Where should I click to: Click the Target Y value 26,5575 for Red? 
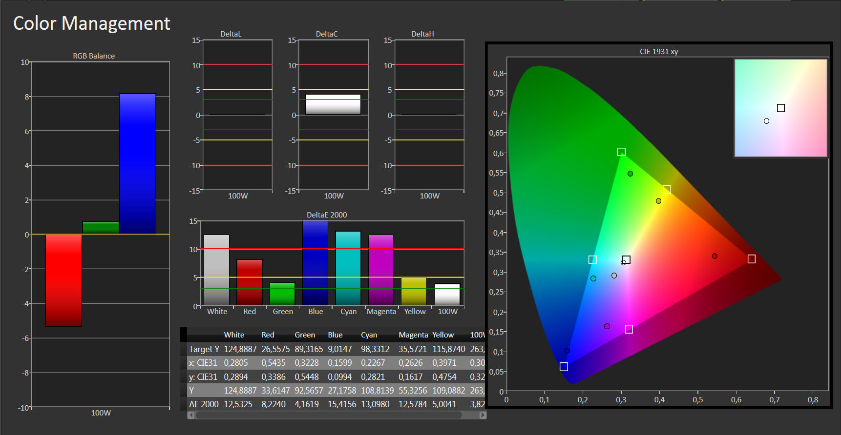point(275,349)
